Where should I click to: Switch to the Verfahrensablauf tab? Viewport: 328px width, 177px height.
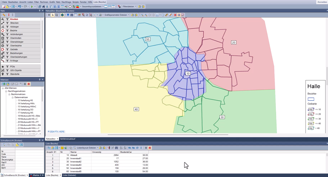click(x=67, y=139)
